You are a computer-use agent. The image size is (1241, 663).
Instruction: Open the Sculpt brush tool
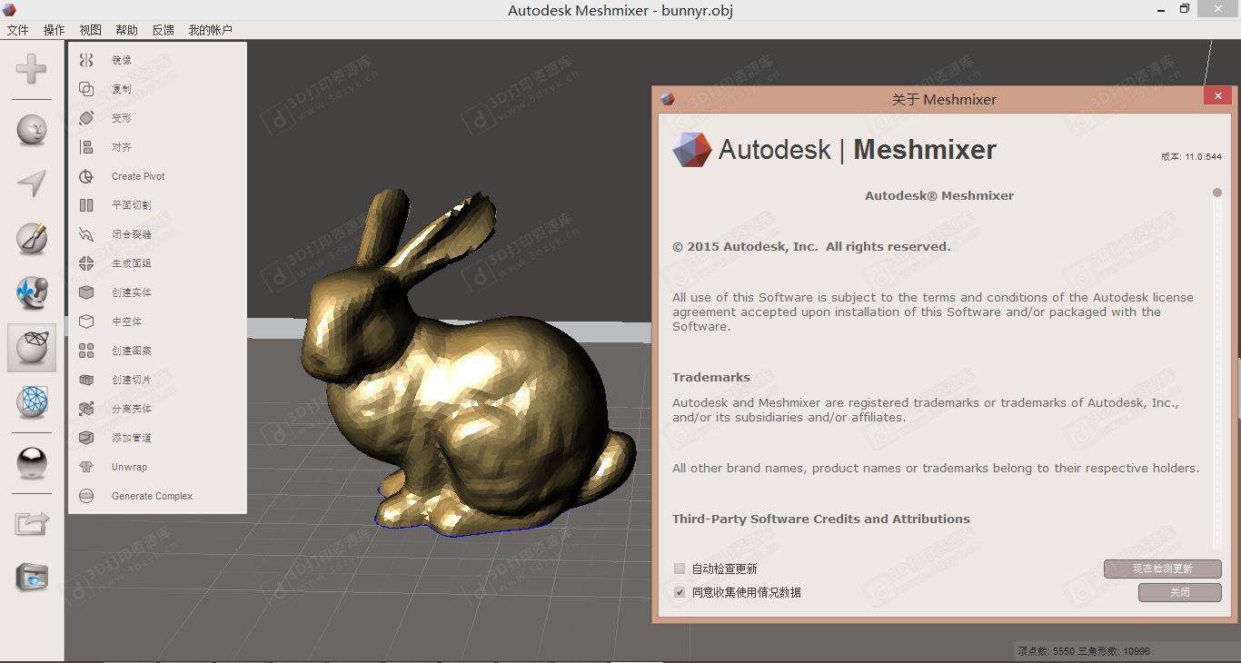32,239
